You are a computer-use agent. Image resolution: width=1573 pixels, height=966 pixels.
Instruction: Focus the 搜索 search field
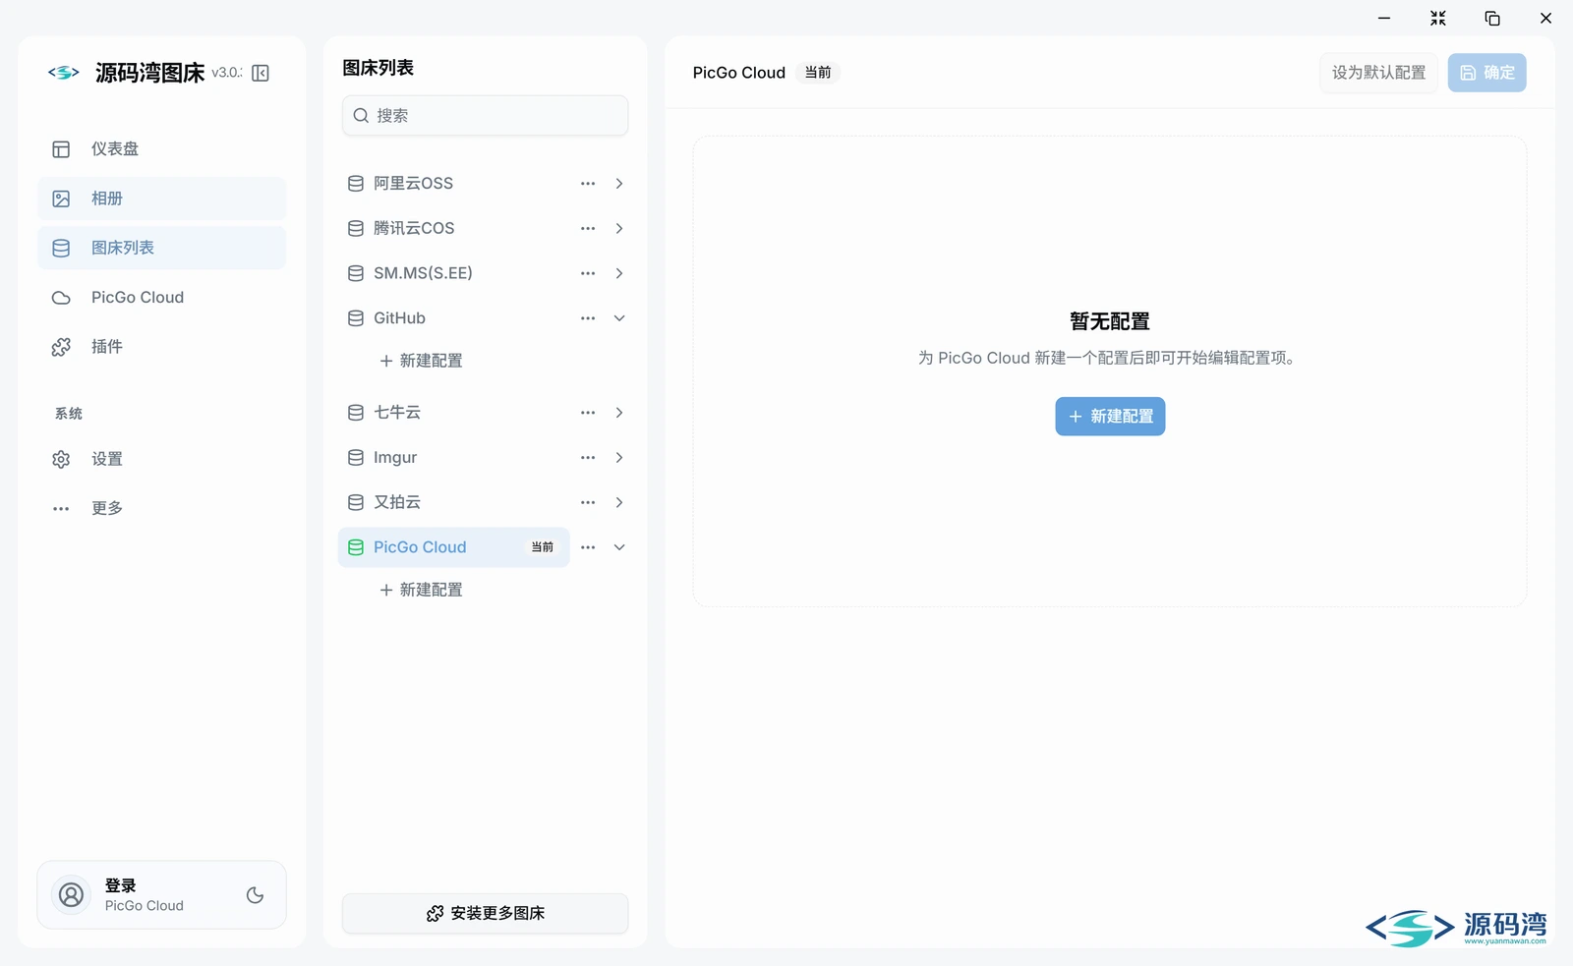(485, 116)
